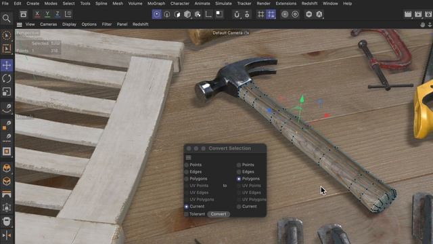
Task: Open the viewport Panel menu
Action: 122,24
